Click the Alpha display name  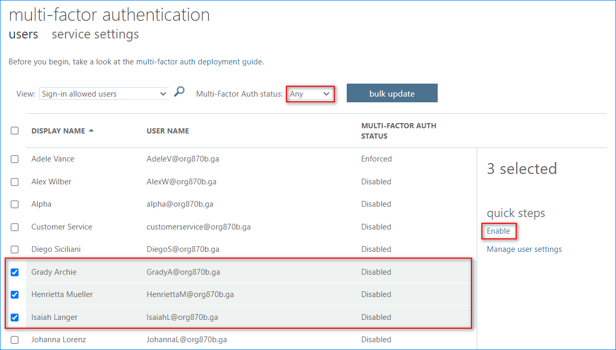[x=41, y=204]
